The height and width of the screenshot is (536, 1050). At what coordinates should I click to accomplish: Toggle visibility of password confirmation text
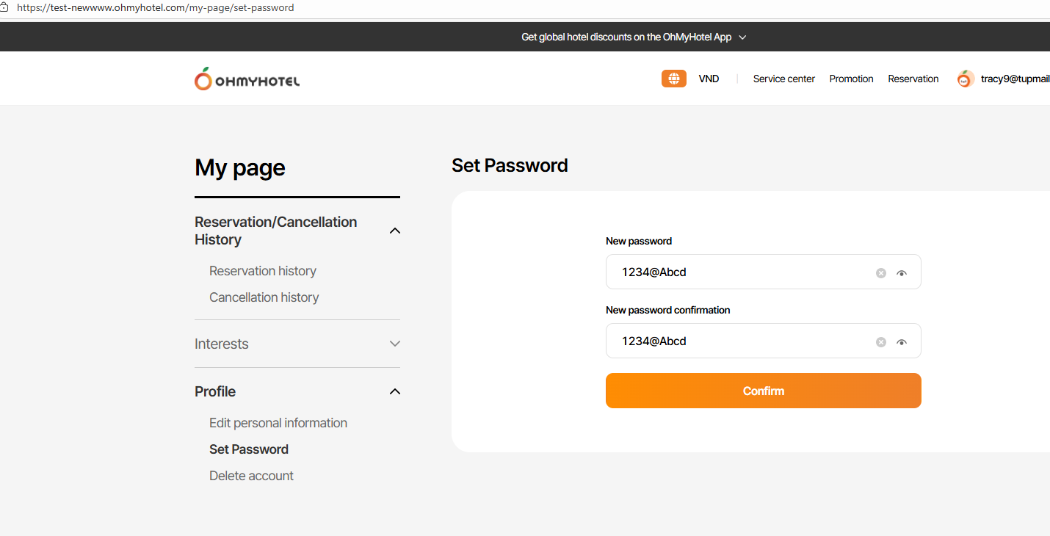pyautogui.click(x=902, y=342)
